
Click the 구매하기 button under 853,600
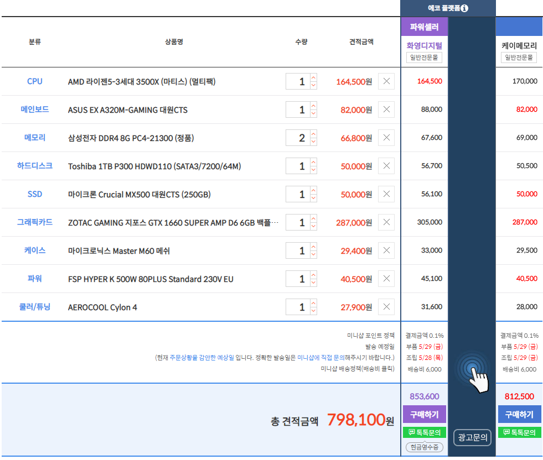pos(425,414)
